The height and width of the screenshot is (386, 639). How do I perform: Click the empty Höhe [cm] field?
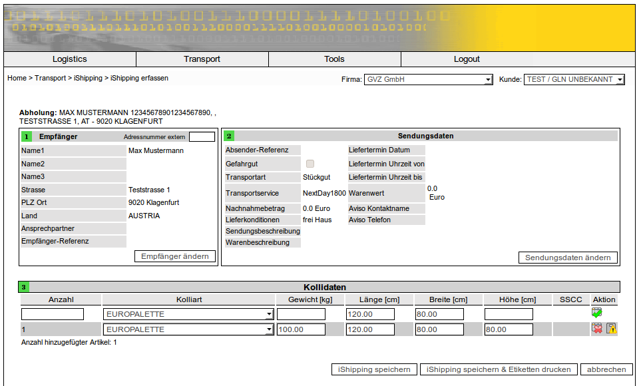coord(509,314)
